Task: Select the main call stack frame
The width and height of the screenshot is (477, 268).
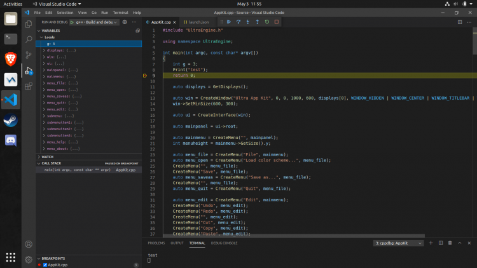Action: [76, 170]
